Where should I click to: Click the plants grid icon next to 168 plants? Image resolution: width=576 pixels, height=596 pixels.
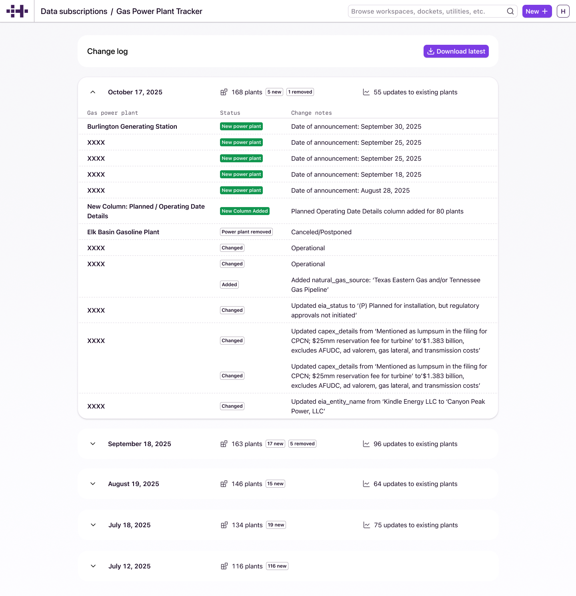tap(224, 92)
